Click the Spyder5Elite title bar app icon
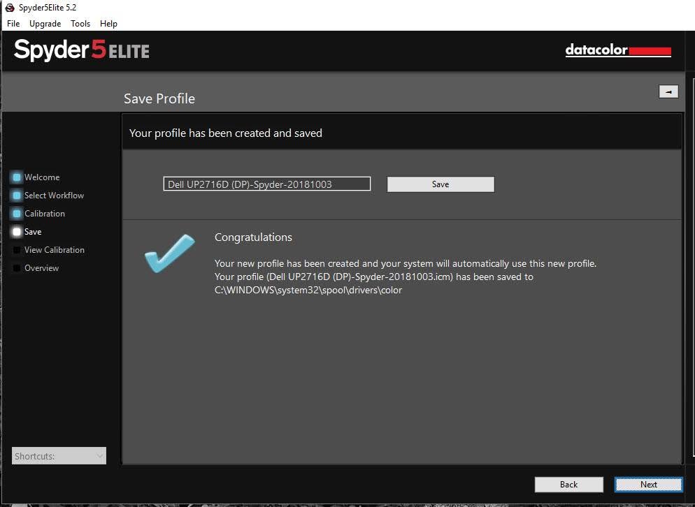695x507 pixels. [10, 8]
